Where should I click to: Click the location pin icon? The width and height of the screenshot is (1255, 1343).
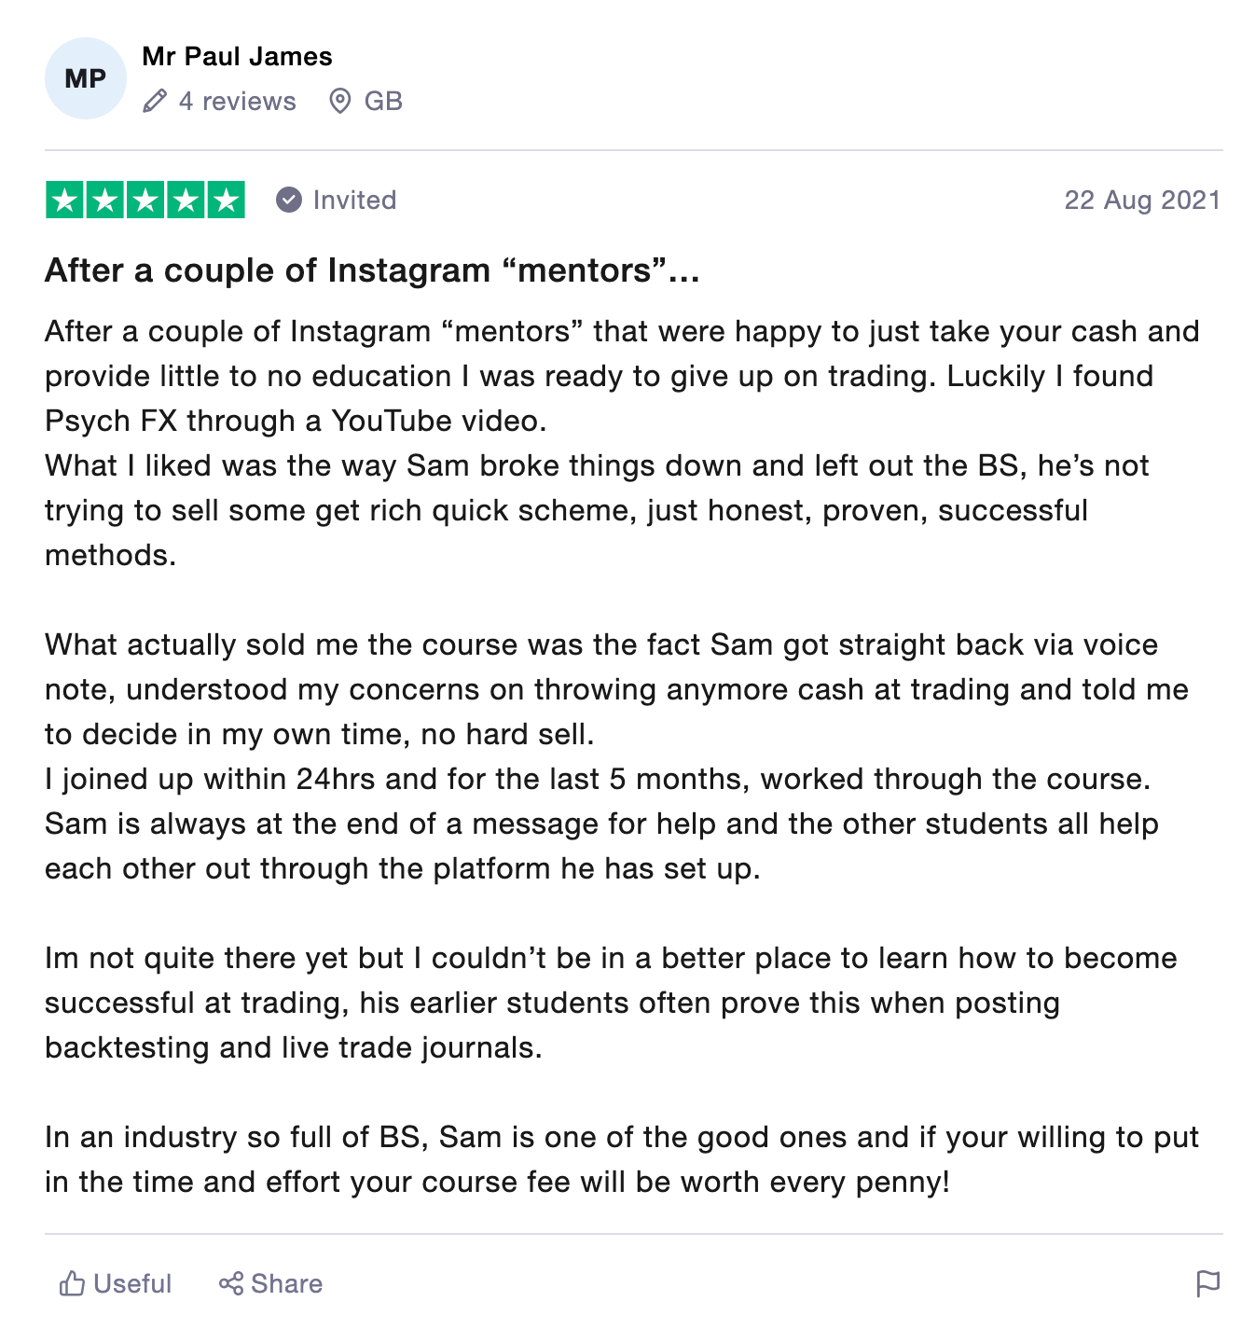click(x=340, y=101)
